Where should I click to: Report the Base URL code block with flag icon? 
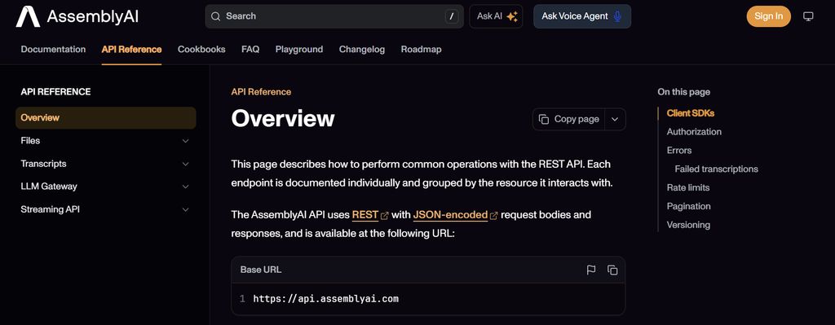coord(591,270)
